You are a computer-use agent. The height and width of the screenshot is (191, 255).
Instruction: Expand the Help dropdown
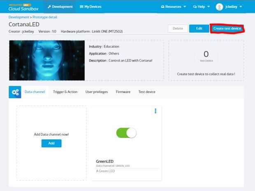[202, 7]
